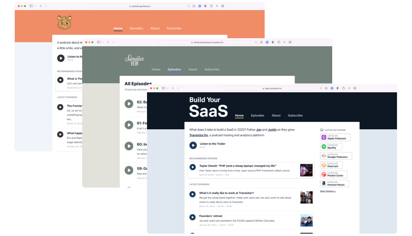Follow the Transistor.fm link in description
412x236 pixels.
tap(198, 135)
